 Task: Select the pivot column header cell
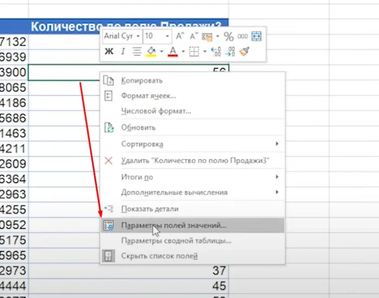coord(128,25)
